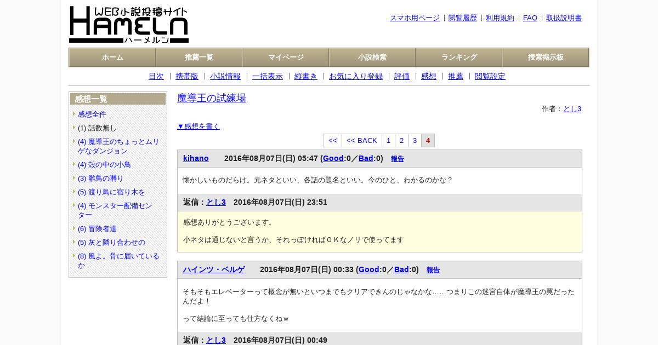The width and height of the screenshot is (658, 345).
Task: Open (5) 灰と隣り合わせの comments
Action: point(111,243)
